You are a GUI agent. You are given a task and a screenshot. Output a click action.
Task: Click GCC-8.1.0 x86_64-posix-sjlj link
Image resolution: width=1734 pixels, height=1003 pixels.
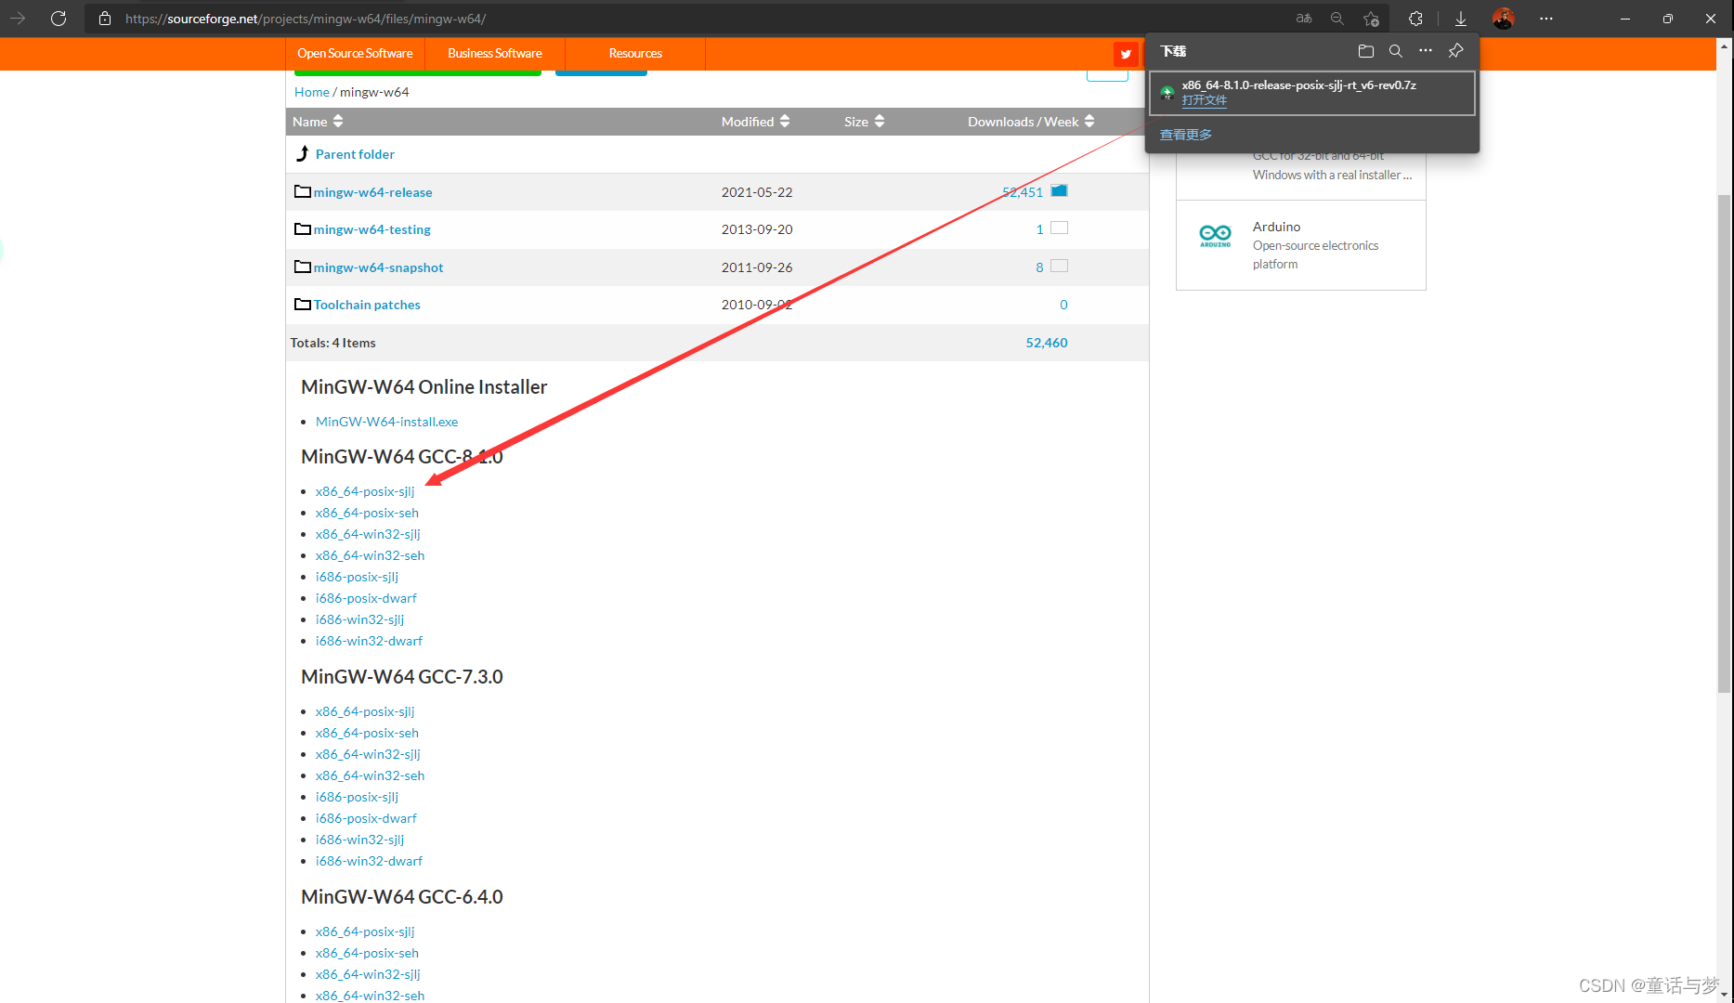pyautogui.click(x=365, y=491)
